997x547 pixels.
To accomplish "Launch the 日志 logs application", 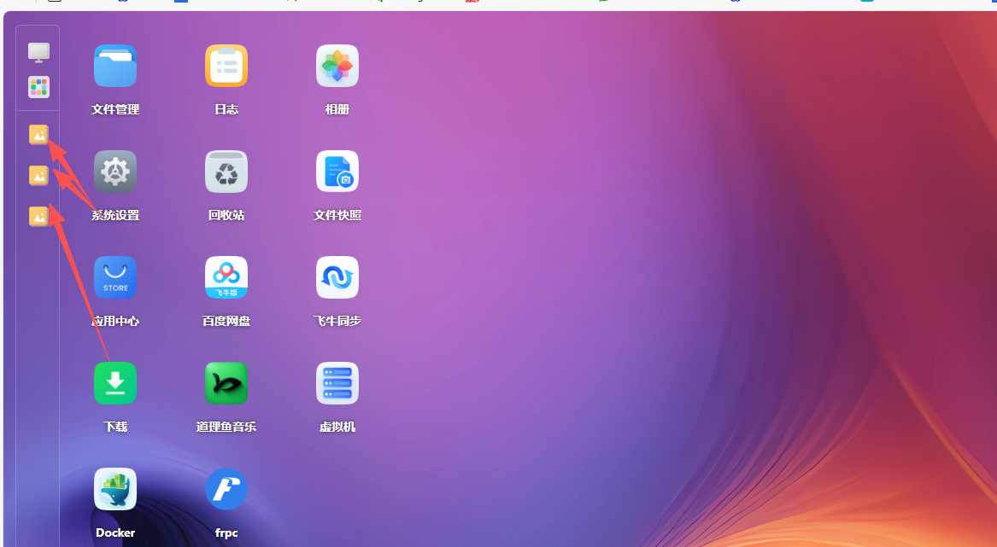I will pos(226,66).
